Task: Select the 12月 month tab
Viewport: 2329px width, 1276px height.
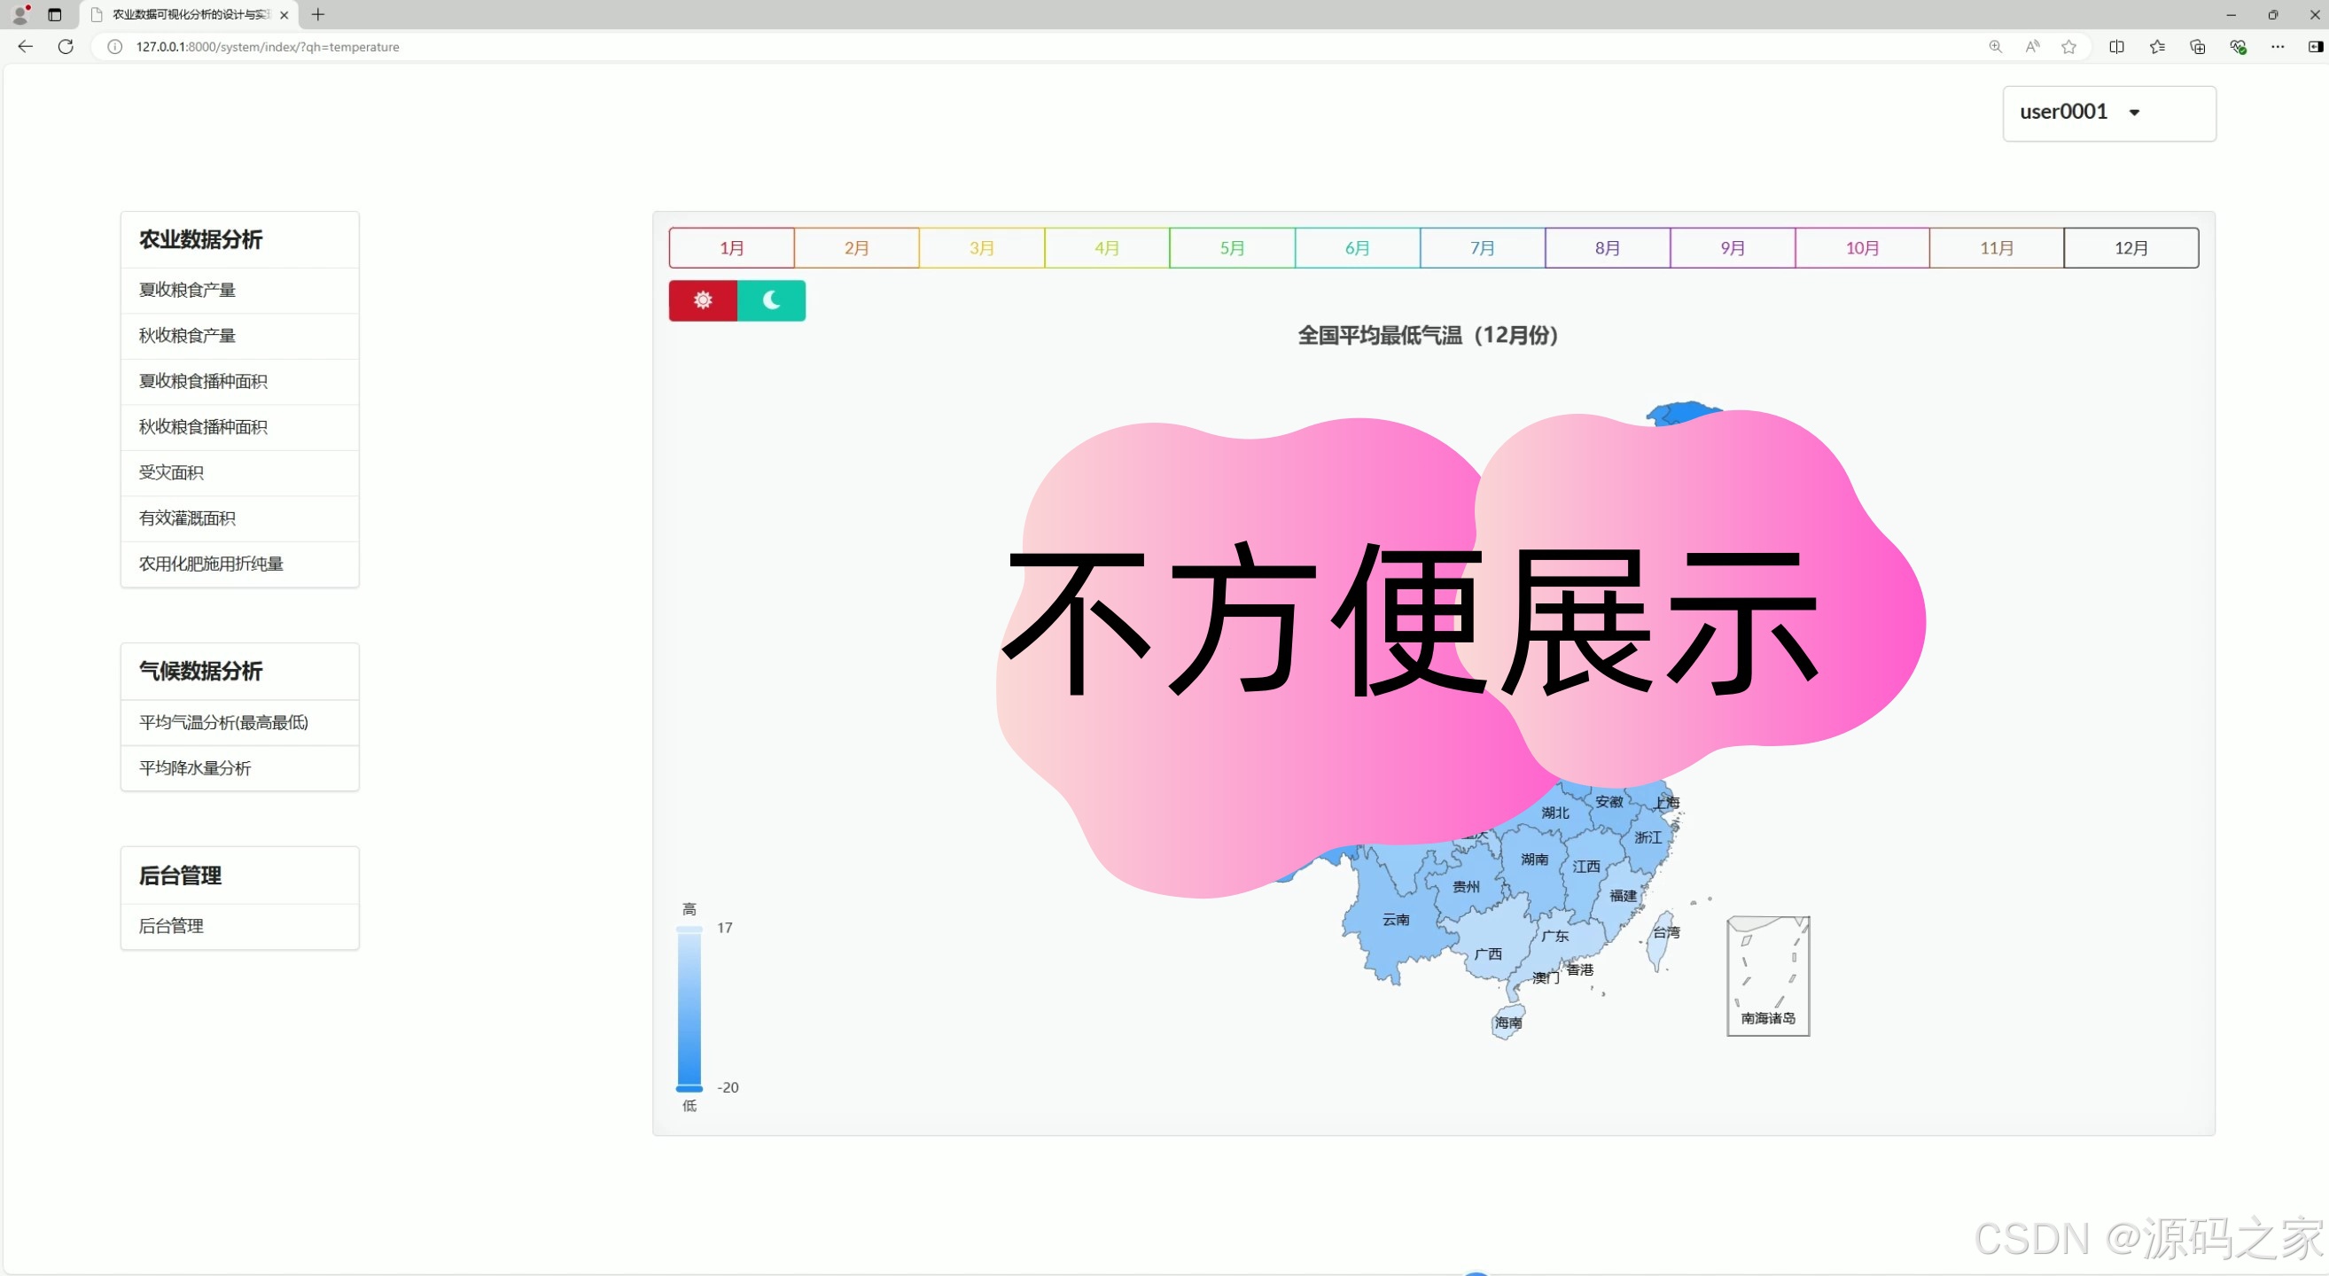Action: coord(2130,247)
